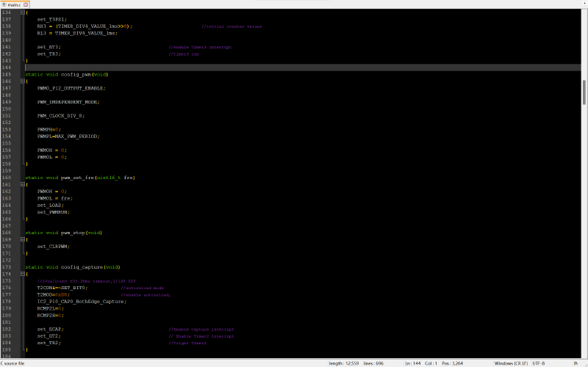Click 'T2MOD=0xD8;' code line
This screenshot has height=367, width=588.
(53, 295)
